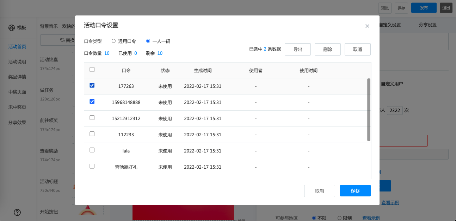Check the row for code lala

point(92,150)
